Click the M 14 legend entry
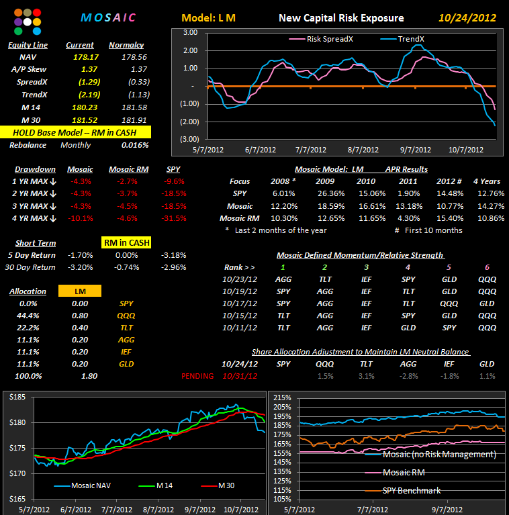Viewport: 509px width, 515px height. tap(156, 485)
